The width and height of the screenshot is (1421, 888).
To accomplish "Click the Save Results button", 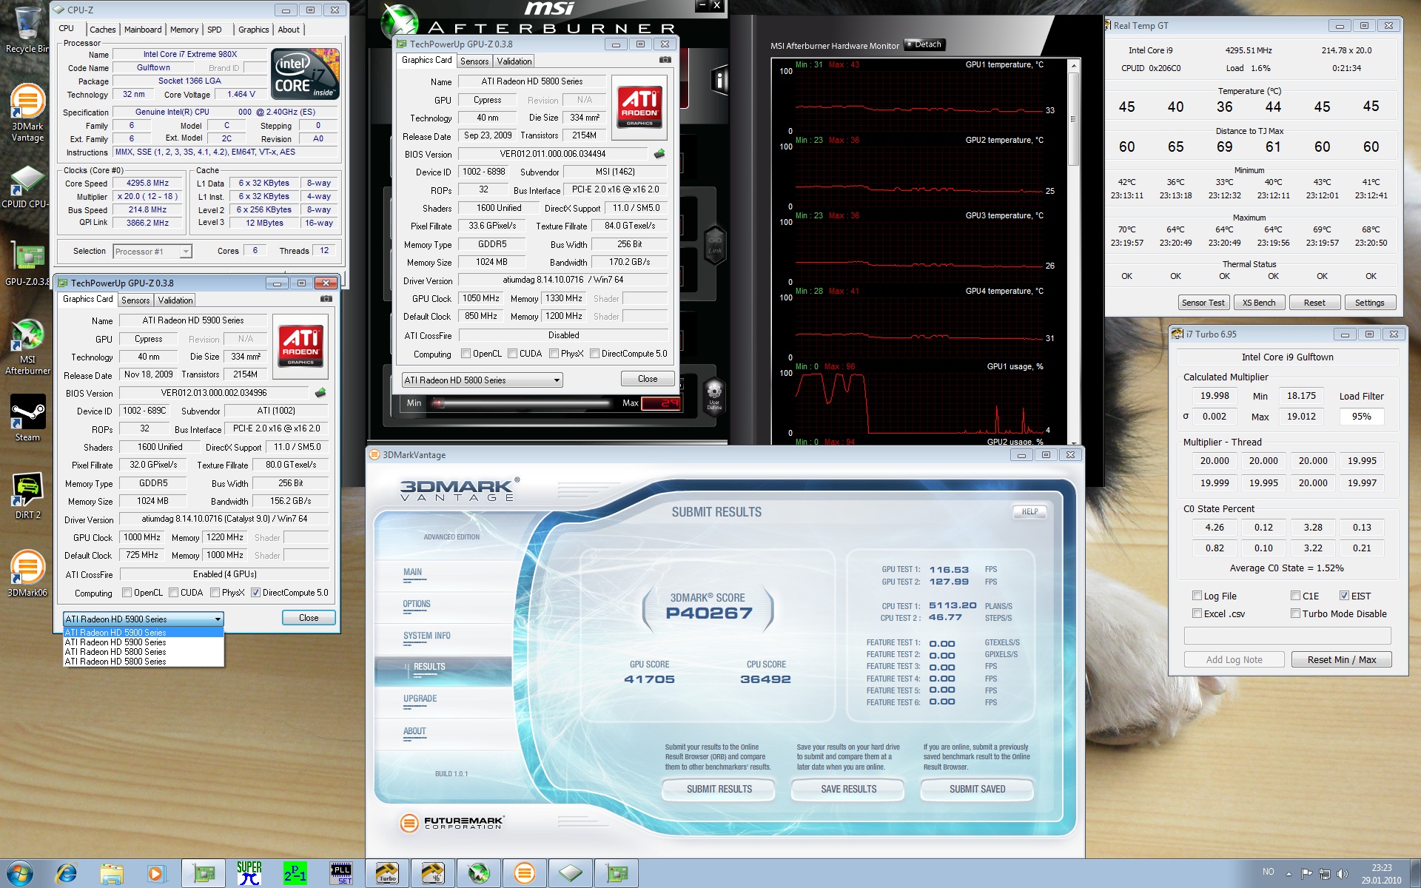I will click(848, 790).
